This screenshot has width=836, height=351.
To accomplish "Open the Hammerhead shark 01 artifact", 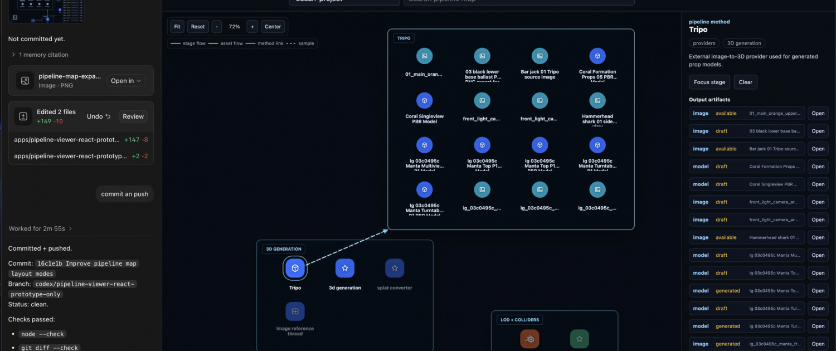I will coord(818,237).
